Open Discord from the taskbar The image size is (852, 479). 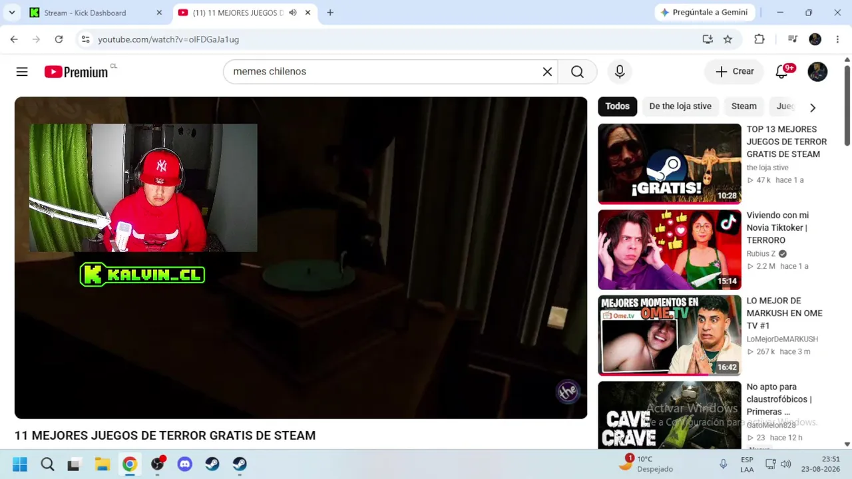(184, 464)
